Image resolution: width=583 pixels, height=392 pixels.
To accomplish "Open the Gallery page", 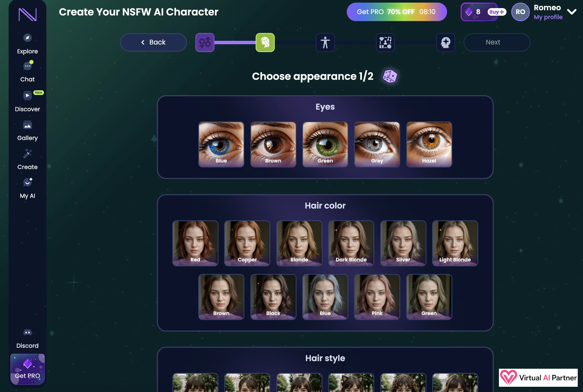I will click(27, 131).
